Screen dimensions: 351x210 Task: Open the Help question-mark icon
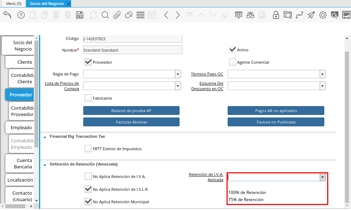tap(21, 15)
